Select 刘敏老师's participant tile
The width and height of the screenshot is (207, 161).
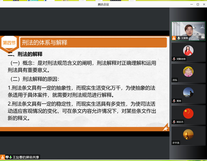pos(188,52)
